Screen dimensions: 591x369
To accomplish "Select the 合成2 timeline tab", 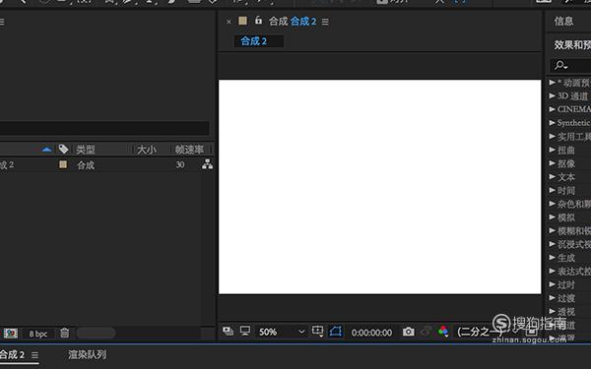I will click(12, 354).
